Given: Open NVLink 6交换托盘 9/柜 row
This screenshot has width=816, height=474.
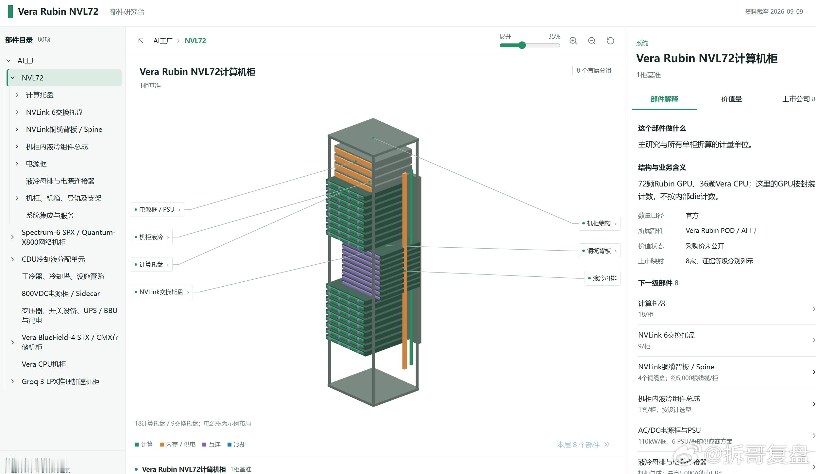Looking at the screenshot, I should pyautogui.click(x=727, y=341).
